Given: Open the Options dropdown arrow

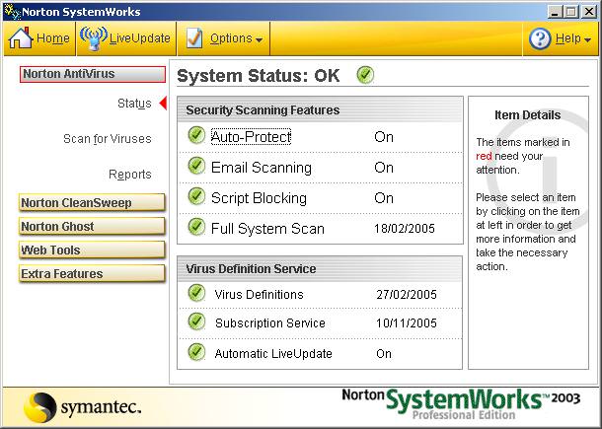Looking at the screenshot, I should [x=260, y=39].
